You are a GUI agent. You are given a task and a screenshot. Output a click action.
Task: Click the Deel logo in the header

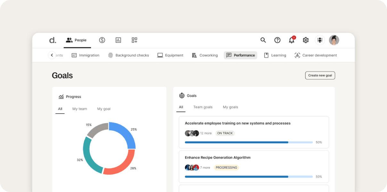click(53, 40)
